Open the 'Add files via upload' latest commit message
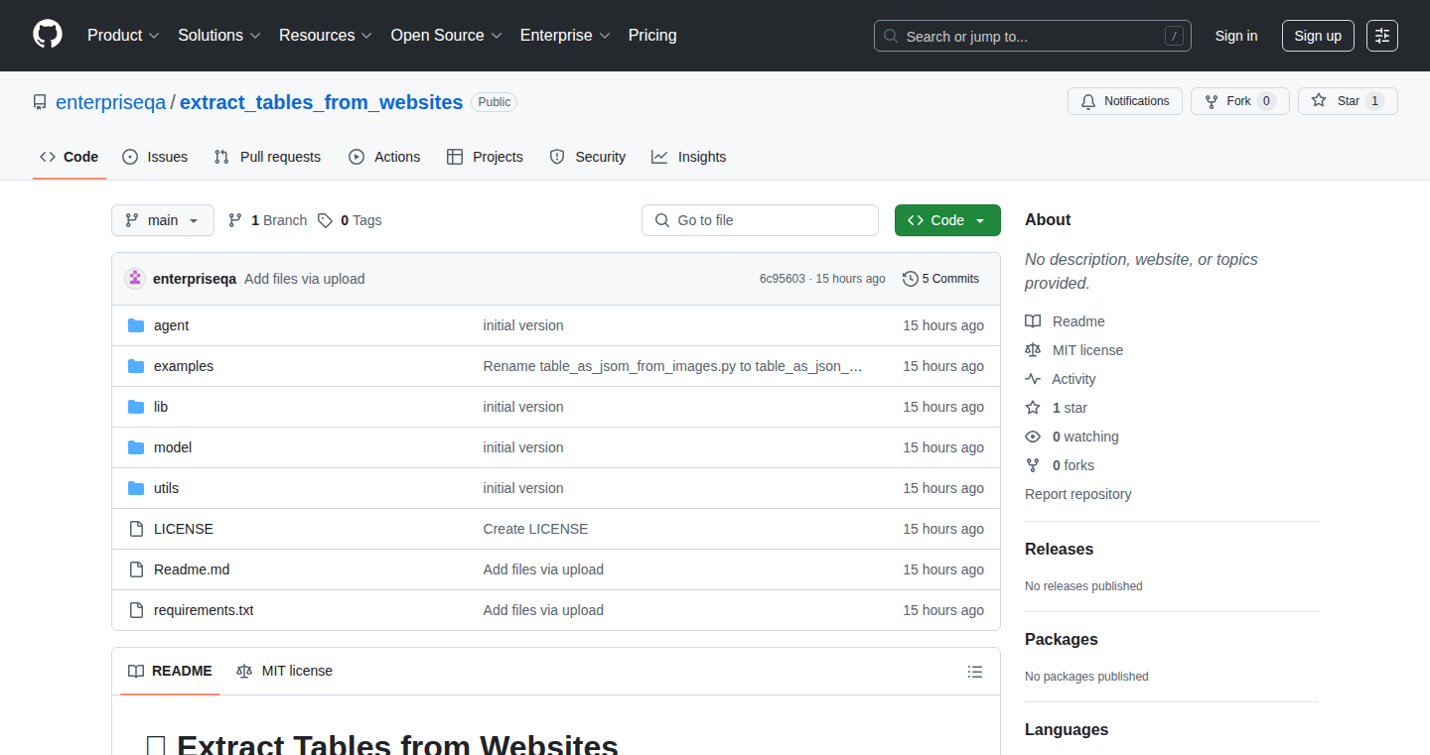 [x=305, y=279]
